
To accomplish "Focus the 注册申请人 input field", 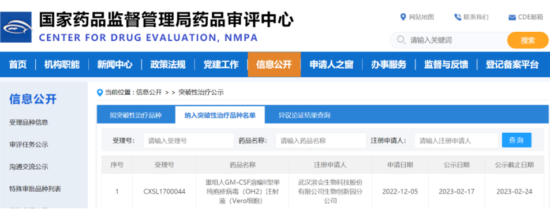I will tap(456, 141).
